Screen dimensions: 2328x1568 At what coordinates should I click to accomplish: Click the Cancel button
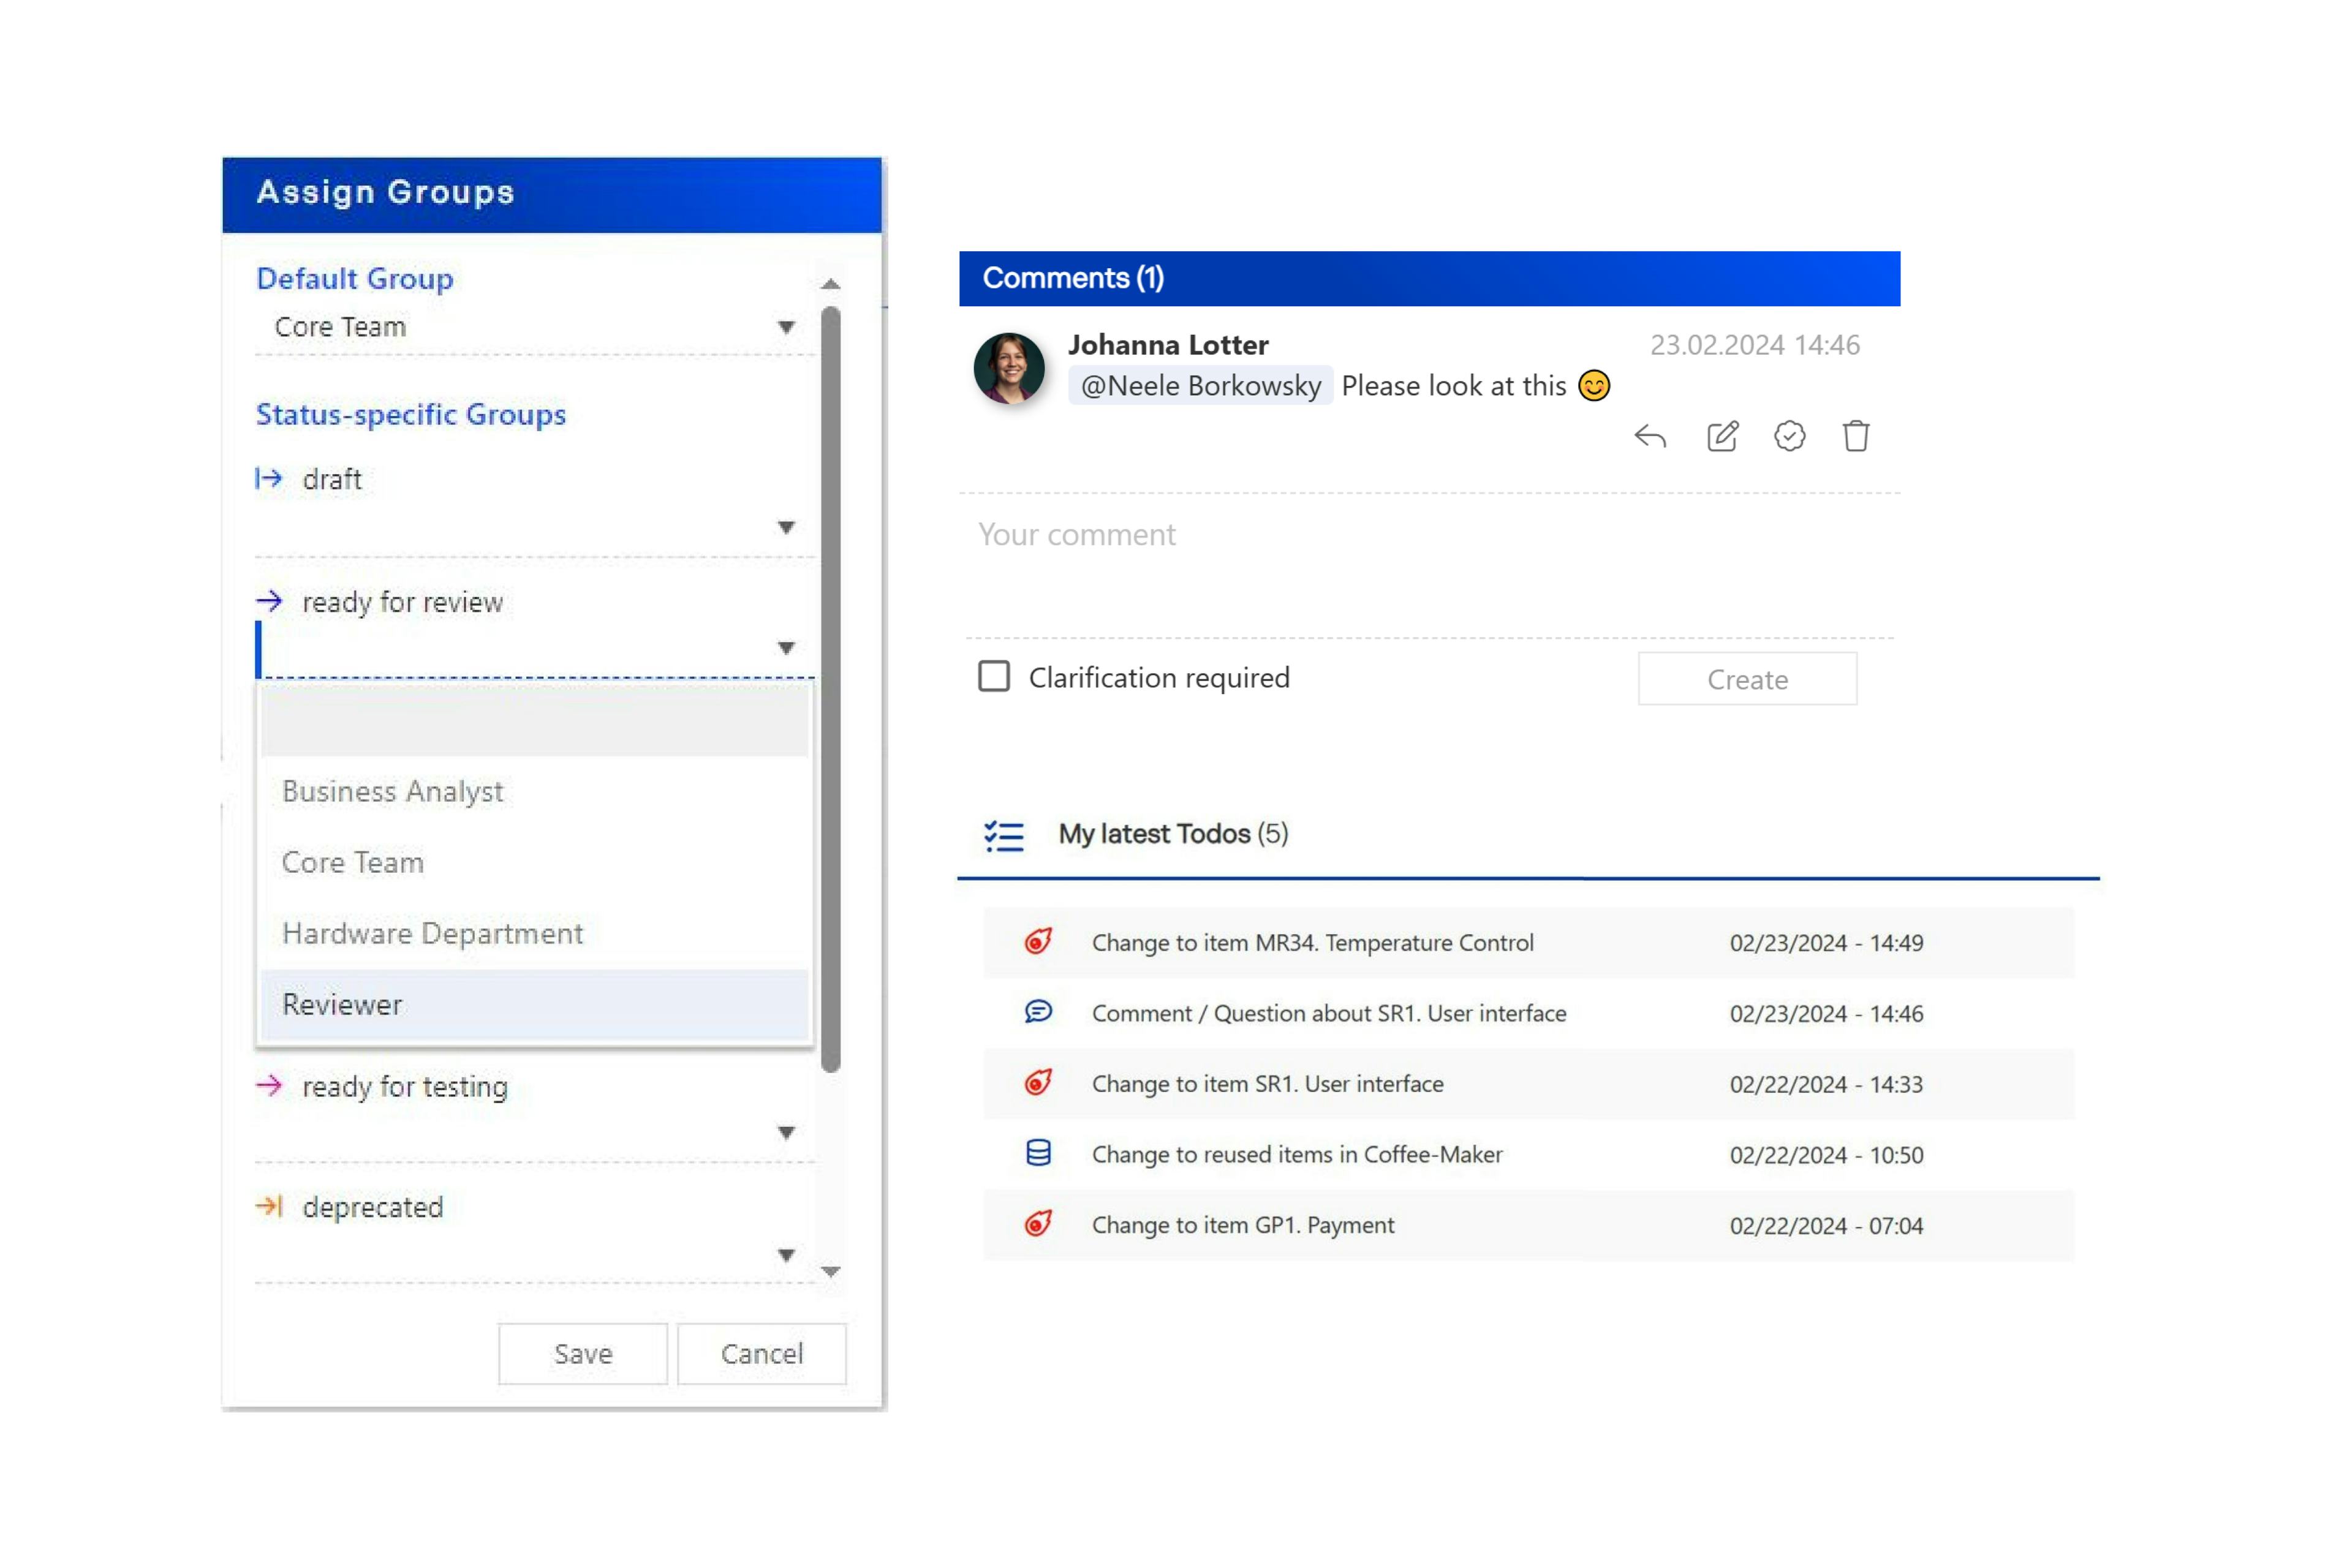tap(761, 1354)
